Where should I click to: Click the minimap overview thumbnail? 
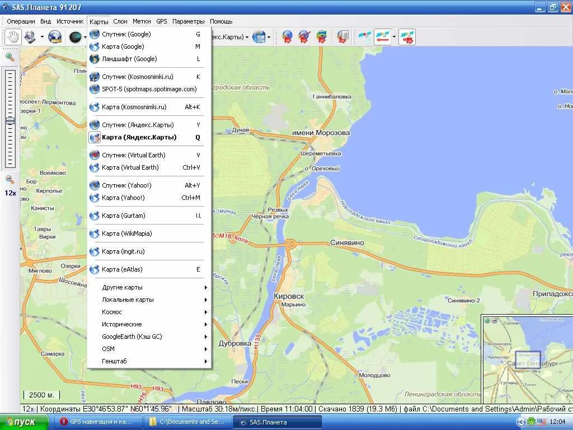point(528,360)
